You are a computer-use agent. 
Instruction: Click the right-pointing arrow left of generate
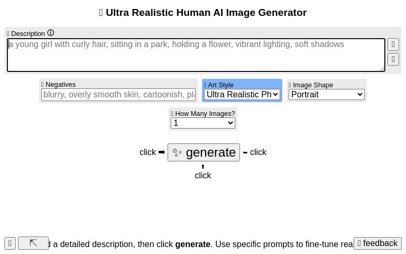tap(162, 152)
